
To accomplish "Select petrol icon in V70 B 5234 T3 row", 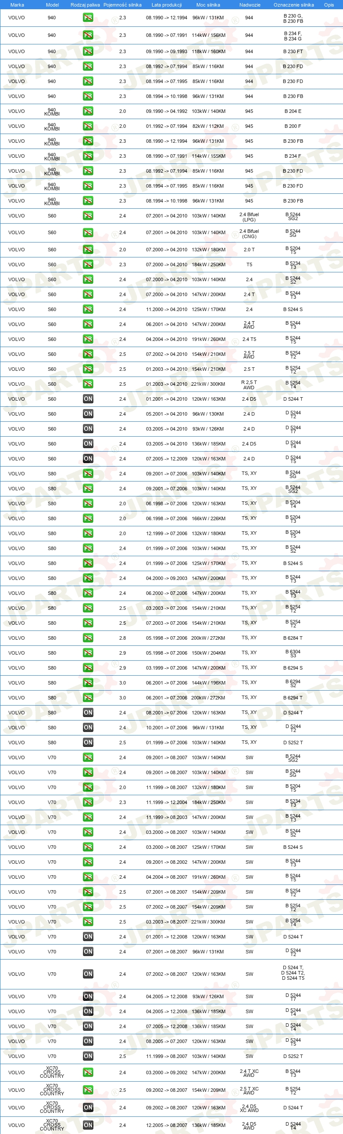I will (x=88, y=802).
